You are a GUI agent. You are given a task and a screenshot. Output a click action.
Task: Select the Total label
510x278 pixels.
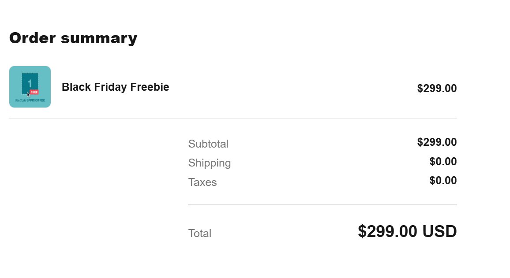pos(200,234)
